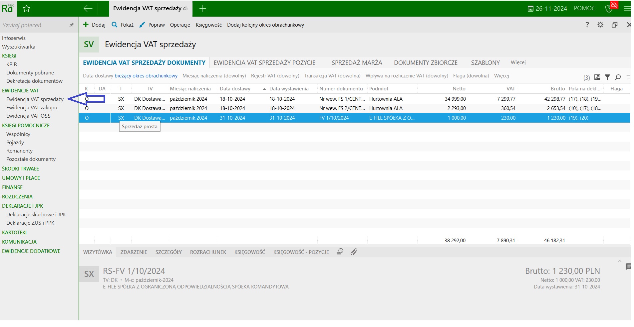Open the Operacje menu
Image resolution: width=634 pixels, height=327 pixels.
(180, 25)
